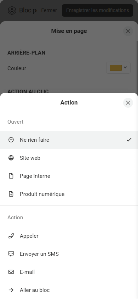Choose Envoyer un SMS action

tap(69, 254)
